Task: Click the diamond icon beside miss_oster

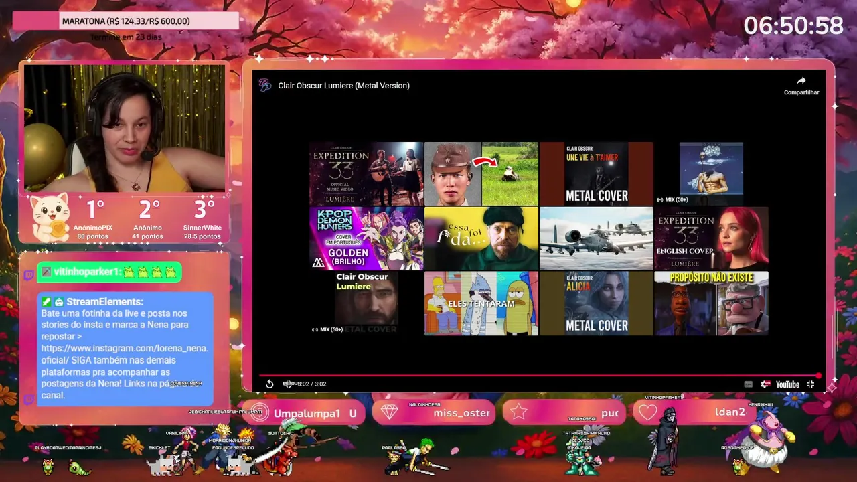Action: coord(389,412)
